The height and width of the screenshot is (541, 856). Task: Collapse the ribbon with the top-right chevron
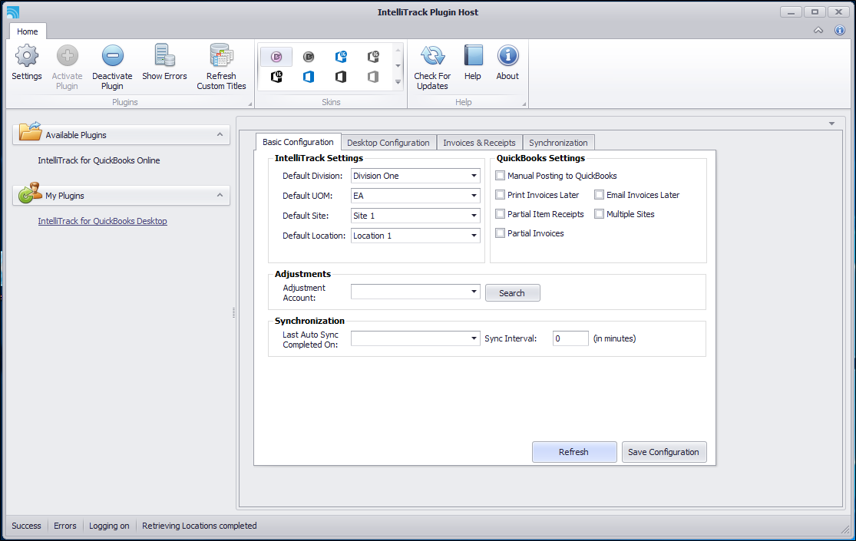click(x=818, y=31)
